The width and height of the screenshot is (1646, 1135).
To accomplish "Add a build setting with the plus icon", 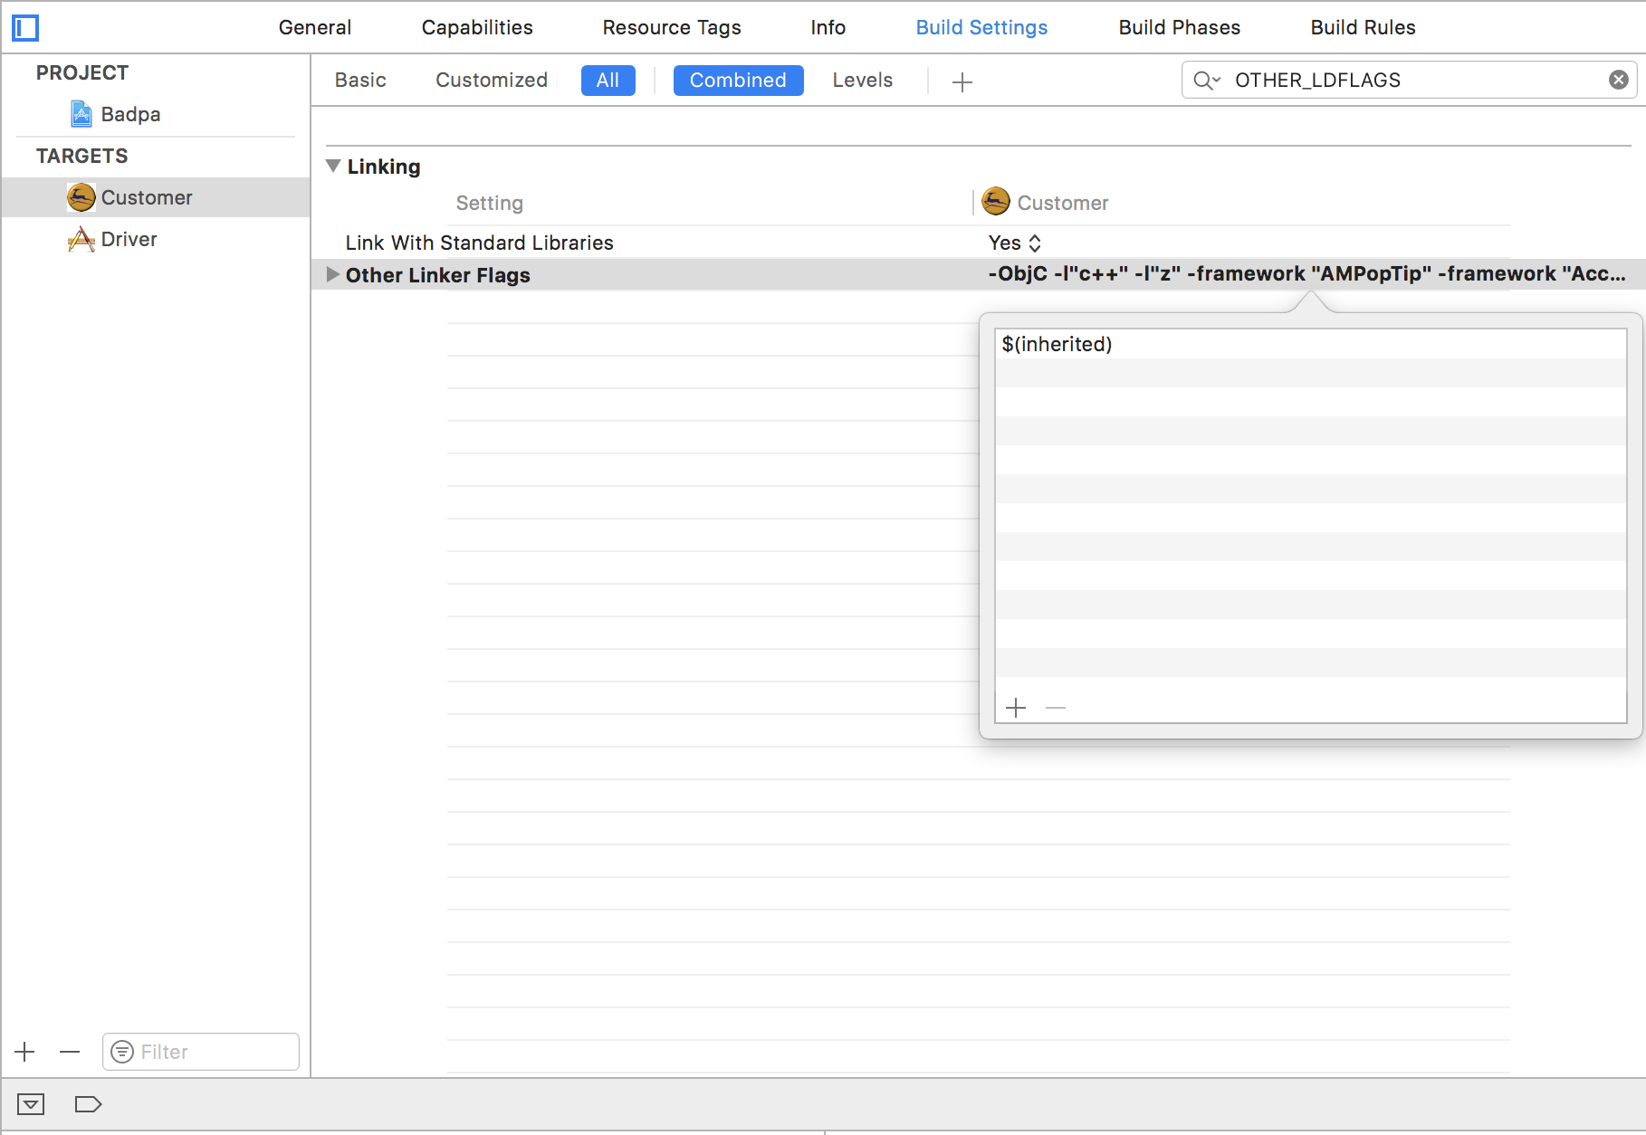I will [962, 82].
